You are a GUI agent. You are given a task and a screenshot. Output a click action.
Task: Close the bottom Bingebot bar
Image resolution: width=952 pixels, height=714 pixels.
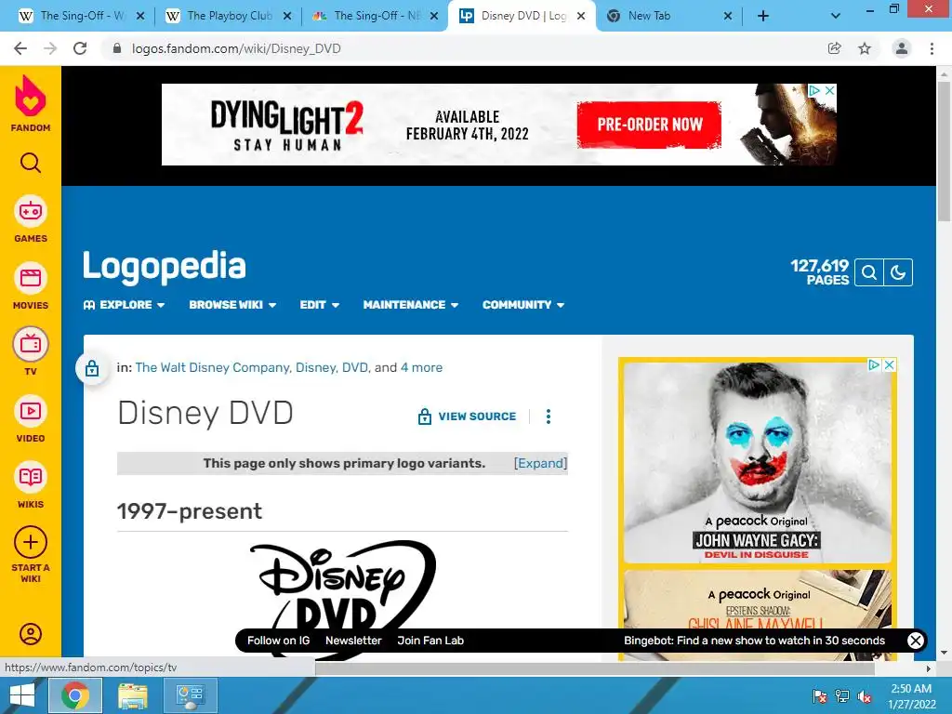click(916, 641)
